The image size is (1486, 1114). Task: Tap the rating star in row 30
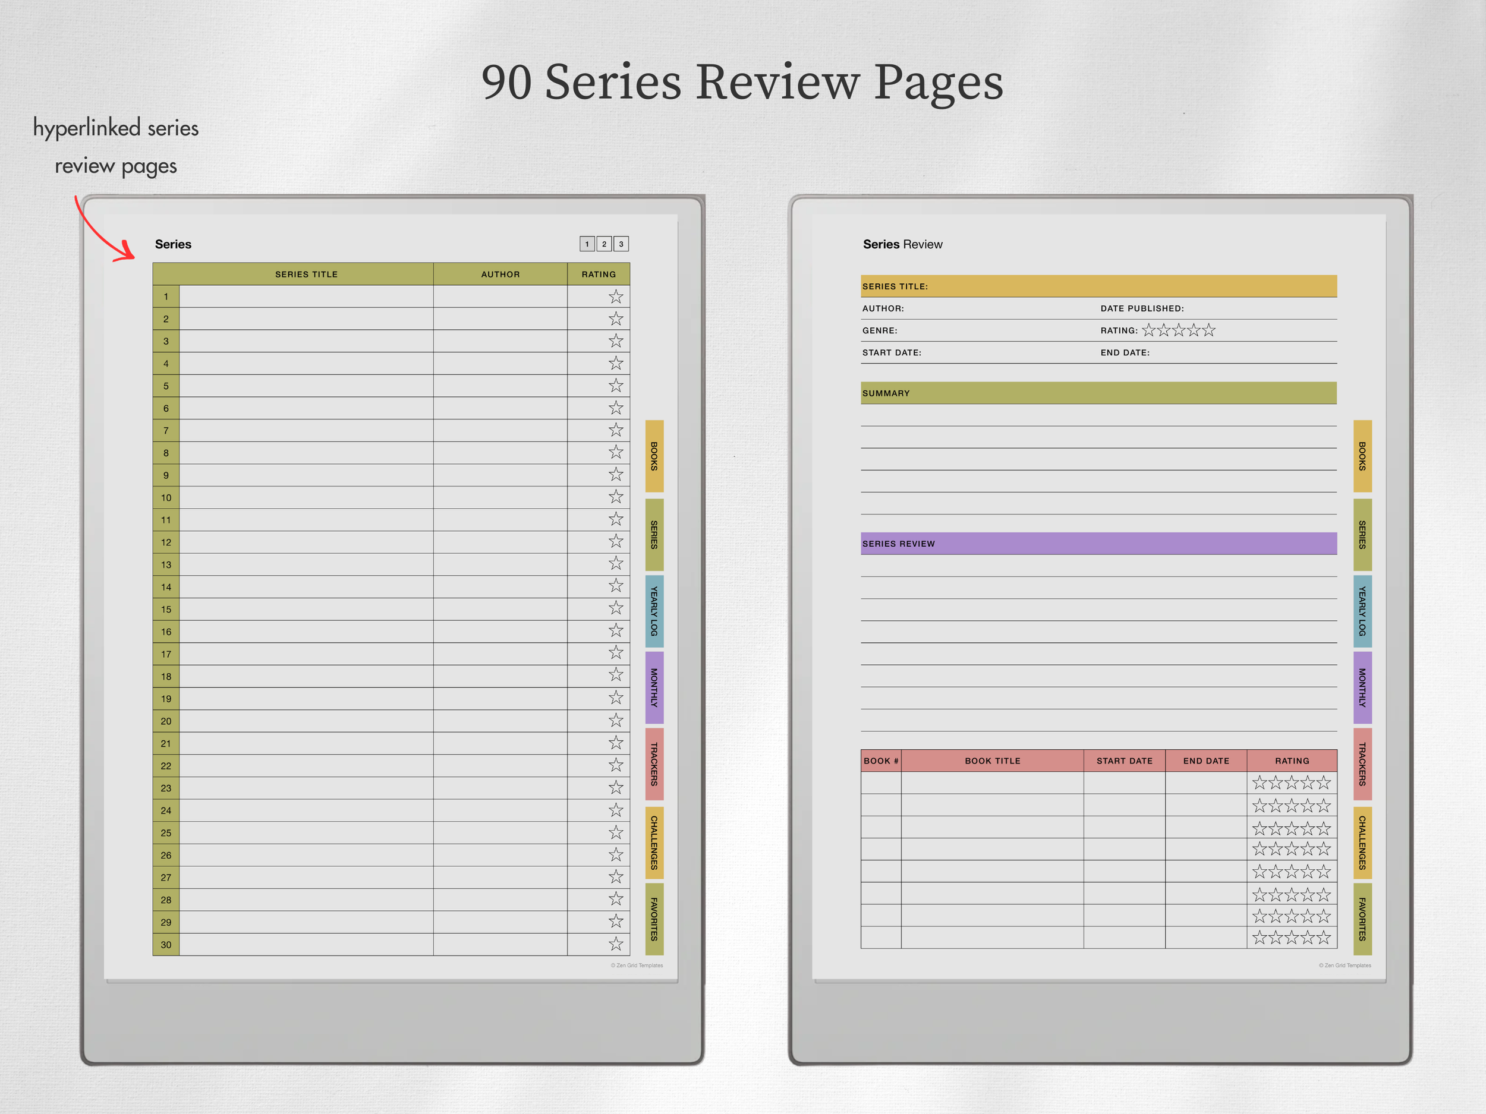(x=616, y=943)
